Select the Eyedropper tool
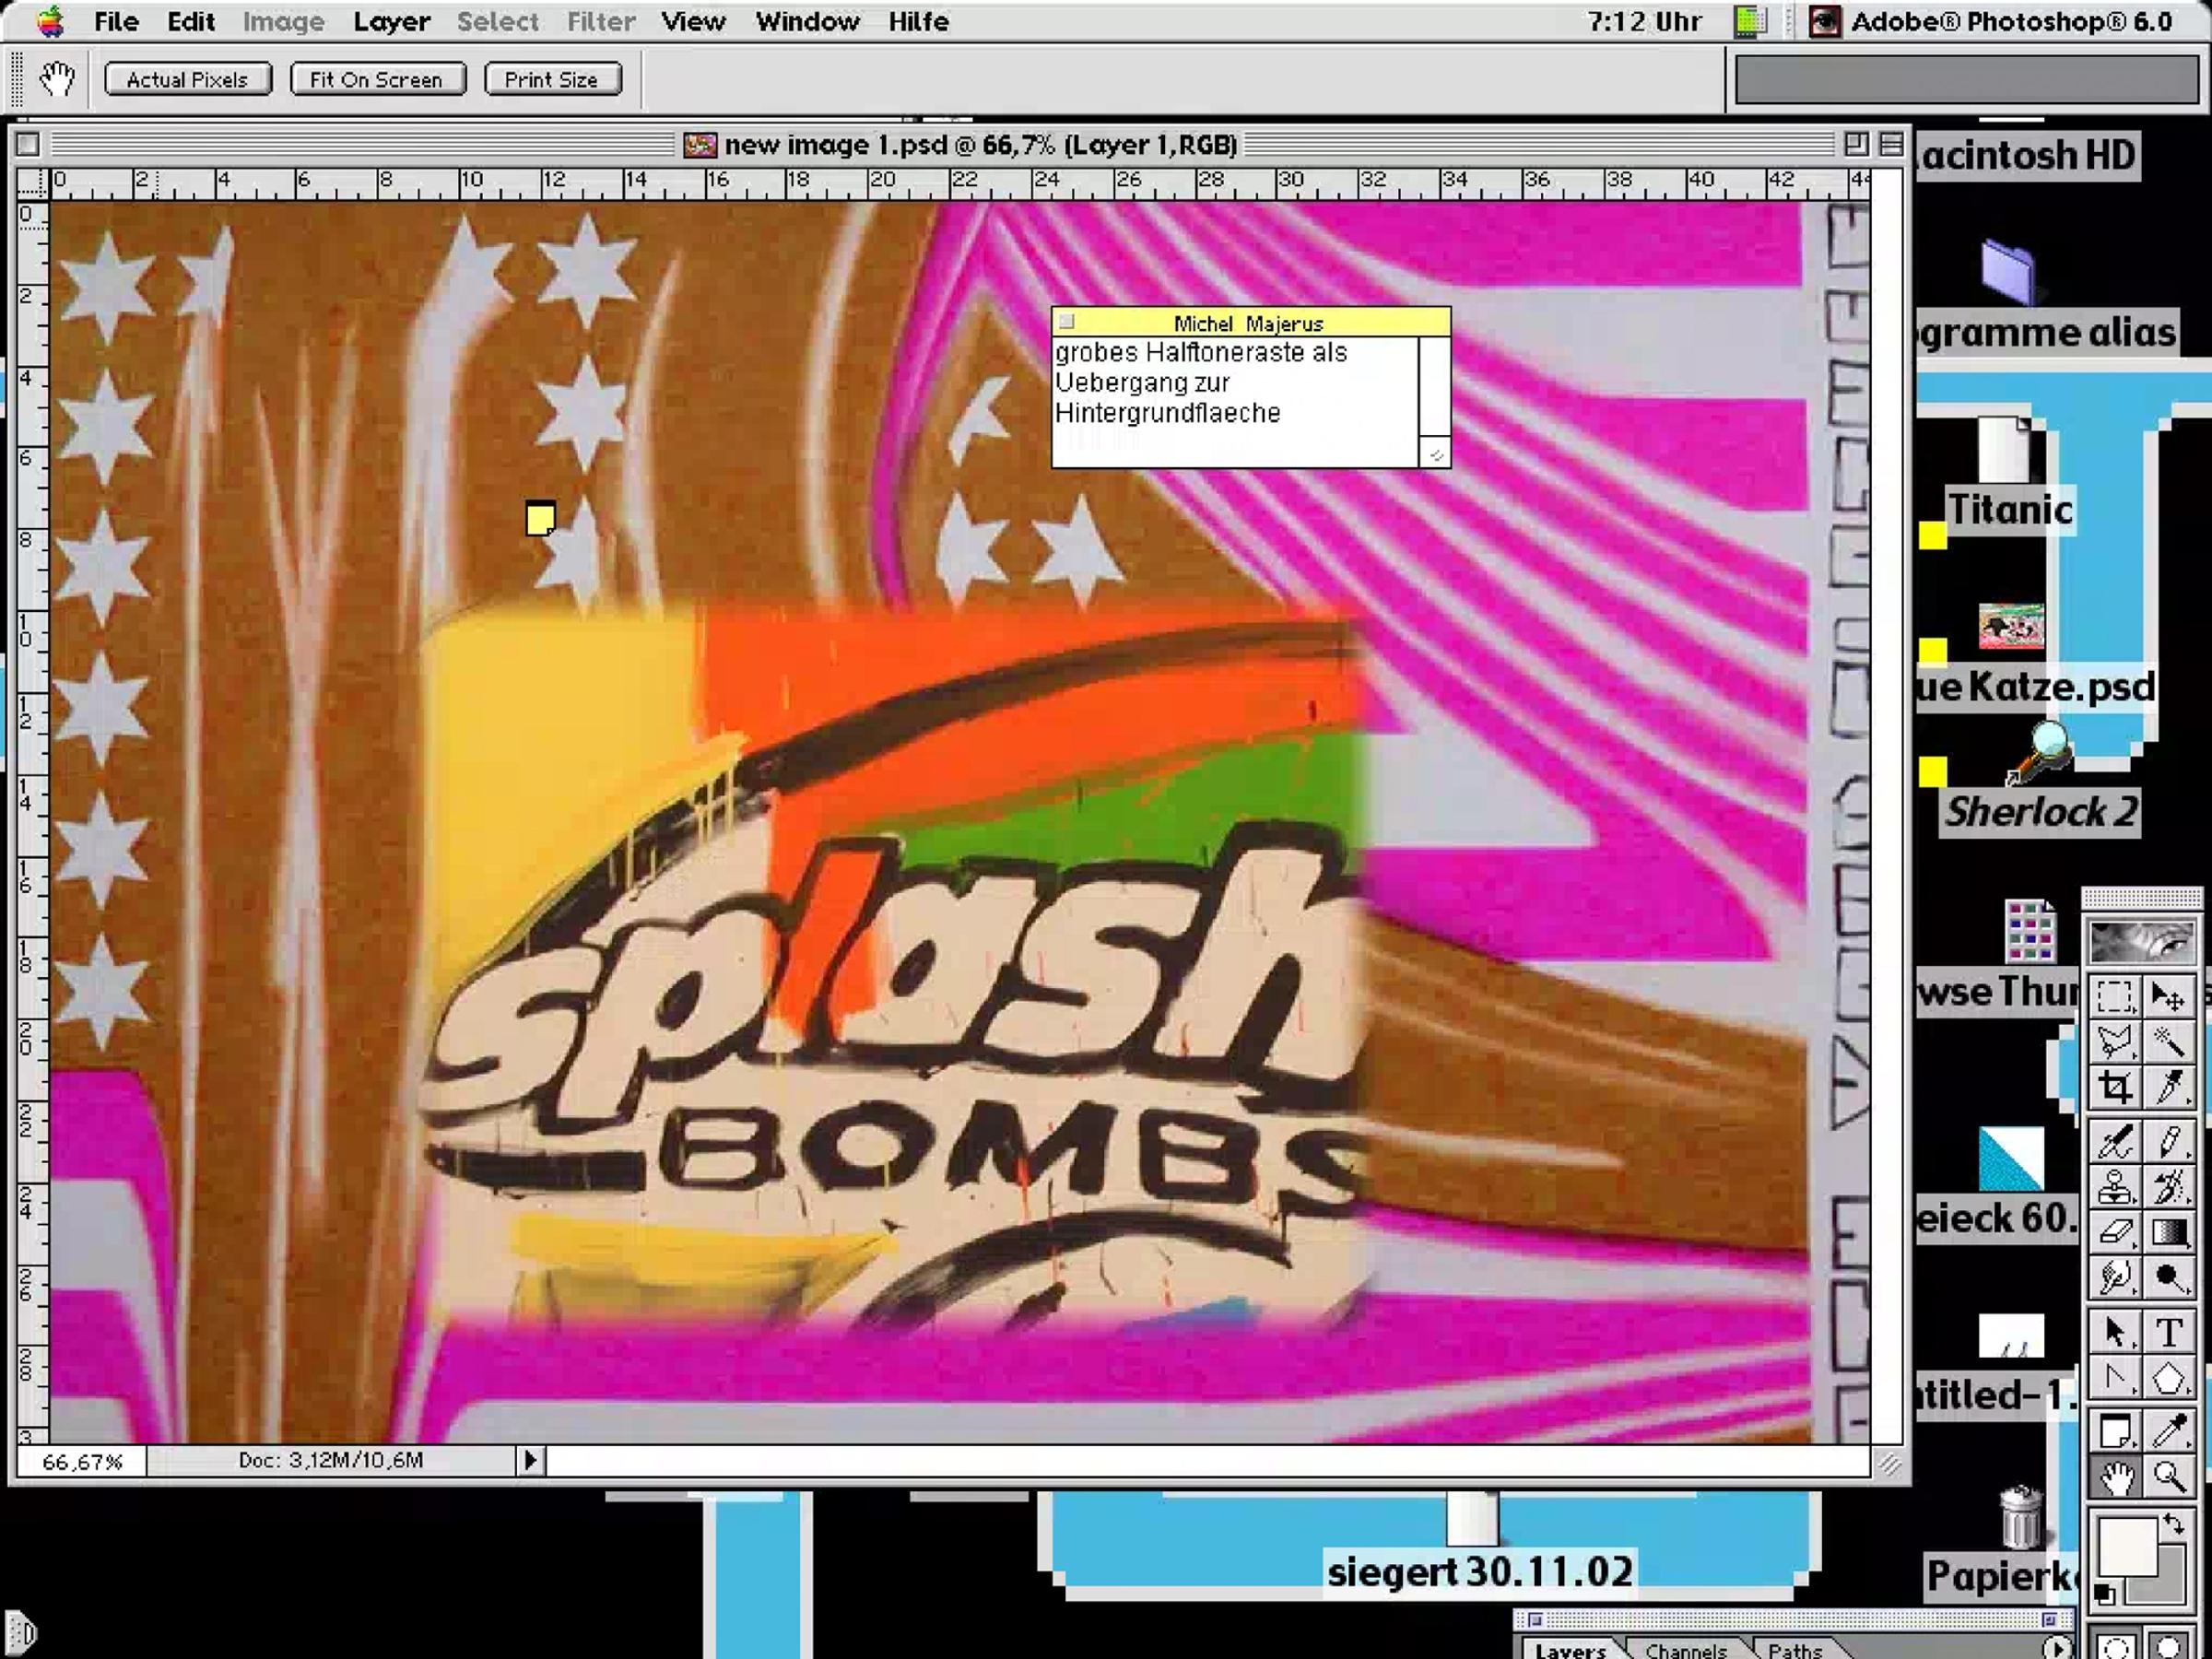 [x=2168, y=1431]
